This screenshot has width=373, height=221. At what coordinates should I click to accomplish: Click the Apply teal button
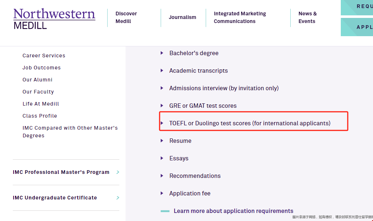tap(357, 27)
